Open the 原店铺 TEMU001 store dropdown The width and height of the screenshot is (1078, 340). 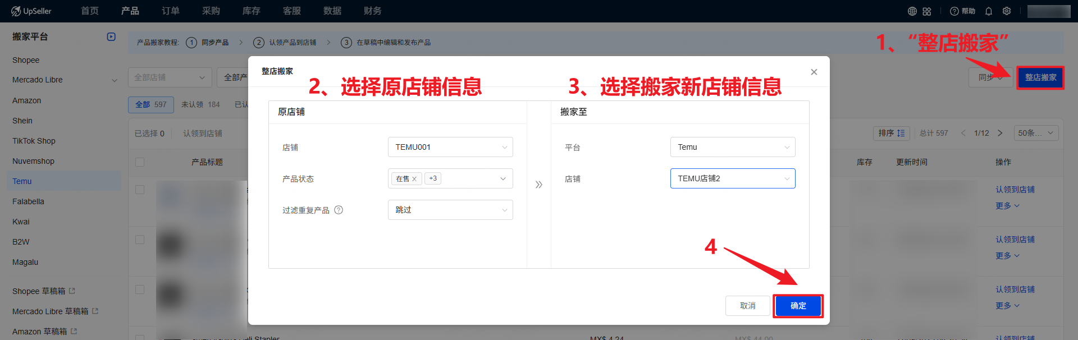point(450,147)
